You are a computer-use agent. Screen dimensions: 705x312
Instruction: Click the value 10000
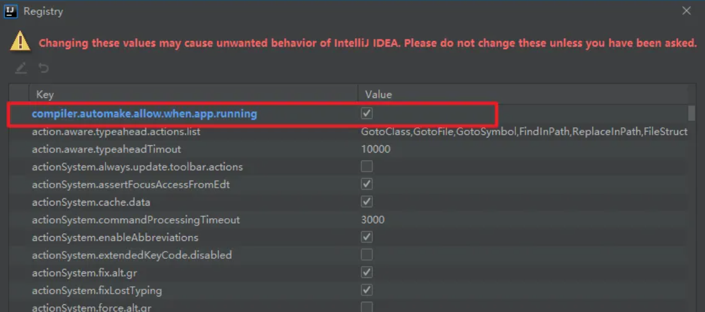(376, 149)
